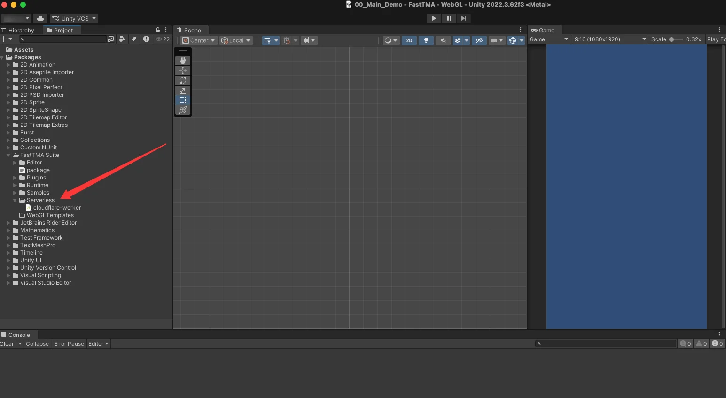The image size is (726, 398).
Task: Toggle Console error messages count
Action: coord(718,343)
